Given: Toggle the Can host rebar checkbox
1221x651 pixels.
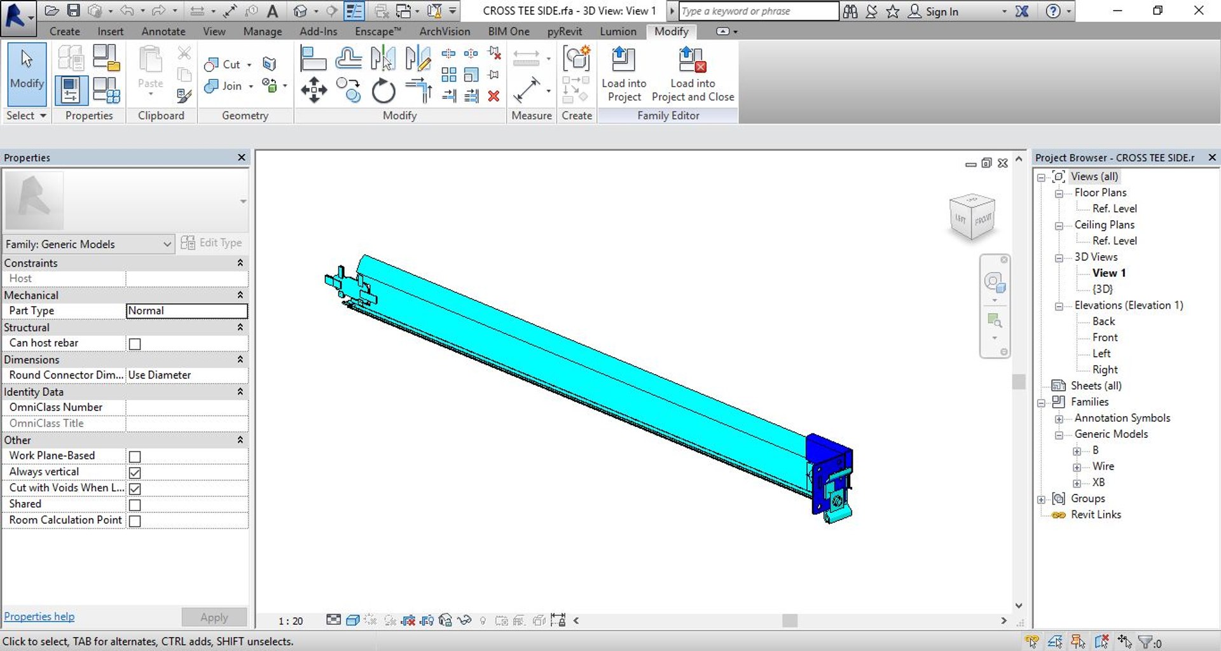Looking at the screenshot, I should click(x=135, y=344).
